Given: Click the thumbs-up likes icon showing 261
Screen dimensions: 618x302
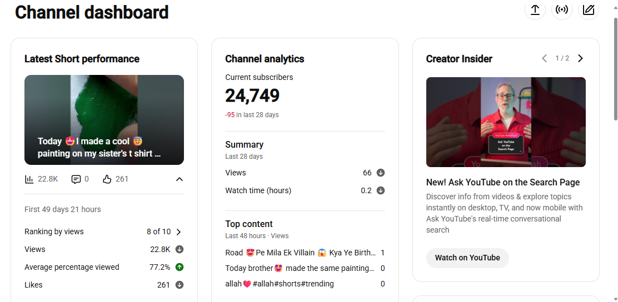Looking at the screenshot, I should tap(107, 179).
